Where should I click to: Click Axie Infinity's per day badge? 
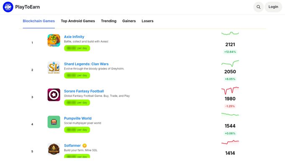click(77, 48)
